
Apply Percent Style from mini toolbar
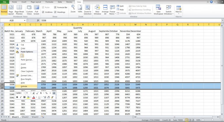coord(46,93)
